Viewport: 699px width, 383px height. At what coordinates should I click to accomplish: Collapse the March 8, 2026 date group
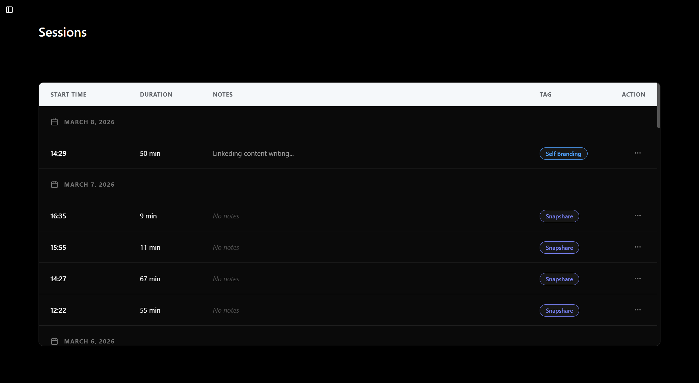(89, 122)
